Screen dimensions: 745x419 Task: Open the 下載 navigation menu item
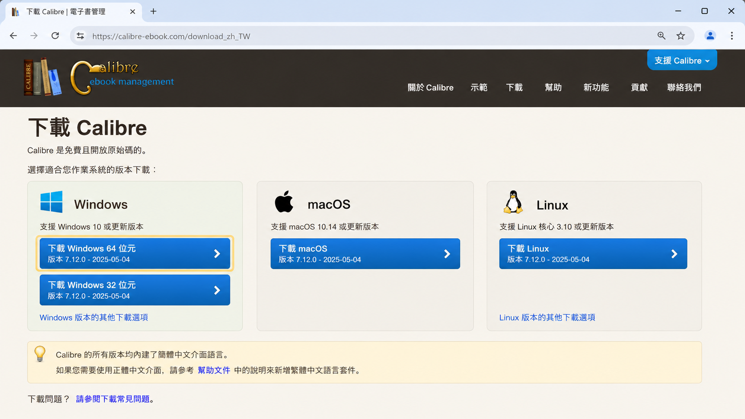514,88
